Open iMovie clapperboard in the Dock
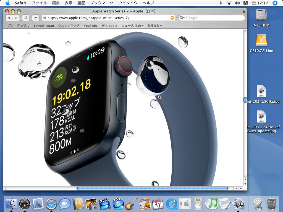 [105, 204]
